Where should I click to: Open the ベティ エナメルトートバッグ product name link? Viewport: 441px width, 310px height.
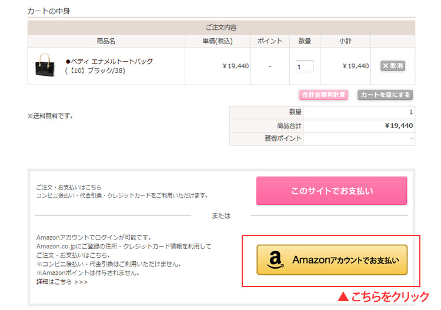[109, 62]
